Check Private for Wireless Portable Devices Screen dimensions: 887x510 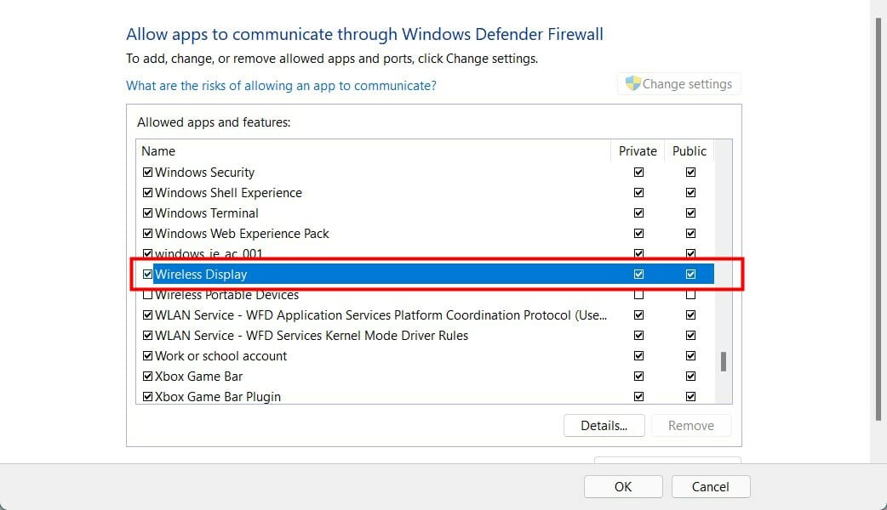click(x=638, y=295)
